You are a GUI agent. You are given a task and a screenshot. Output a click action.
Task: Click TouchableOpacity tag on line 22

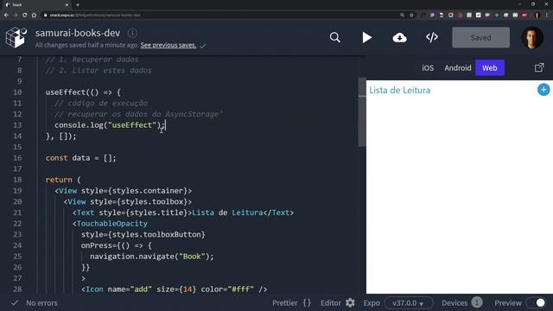(x=111, y=224)
